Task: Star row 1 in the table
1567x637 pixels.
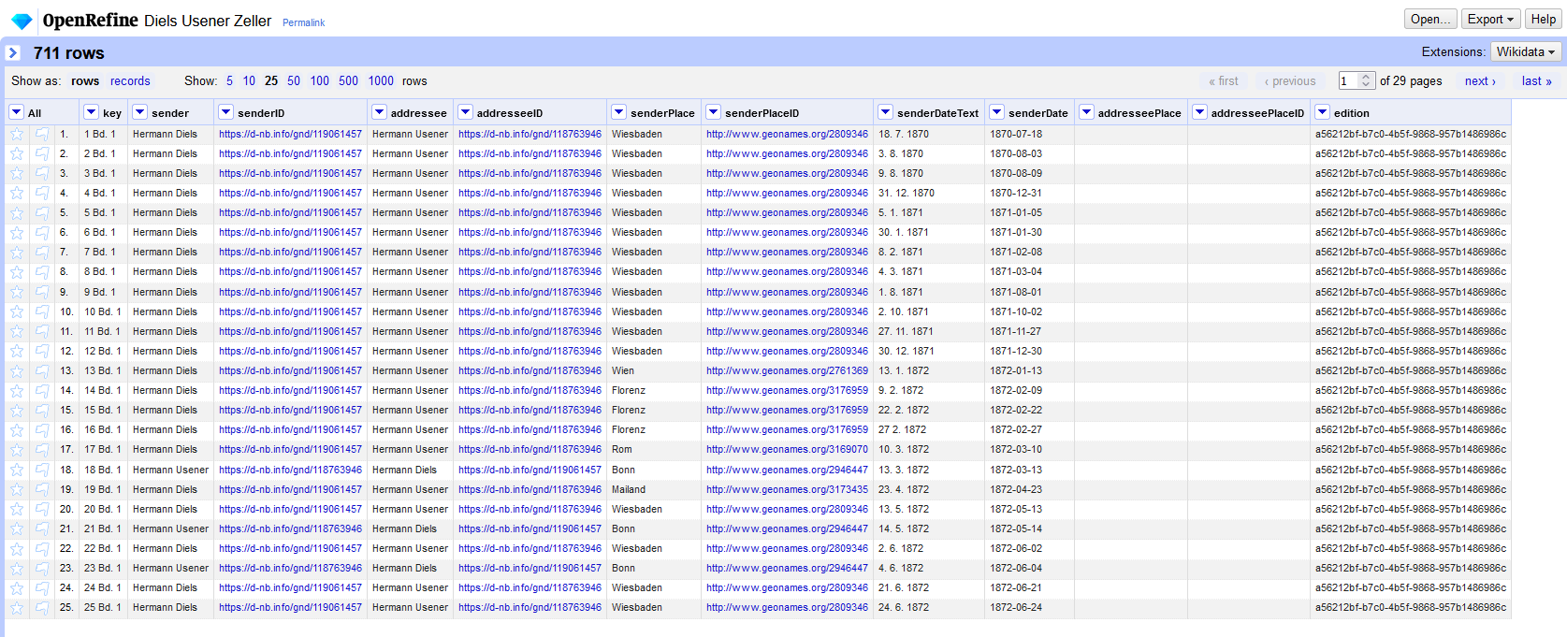Action: [x=17, y=134]
